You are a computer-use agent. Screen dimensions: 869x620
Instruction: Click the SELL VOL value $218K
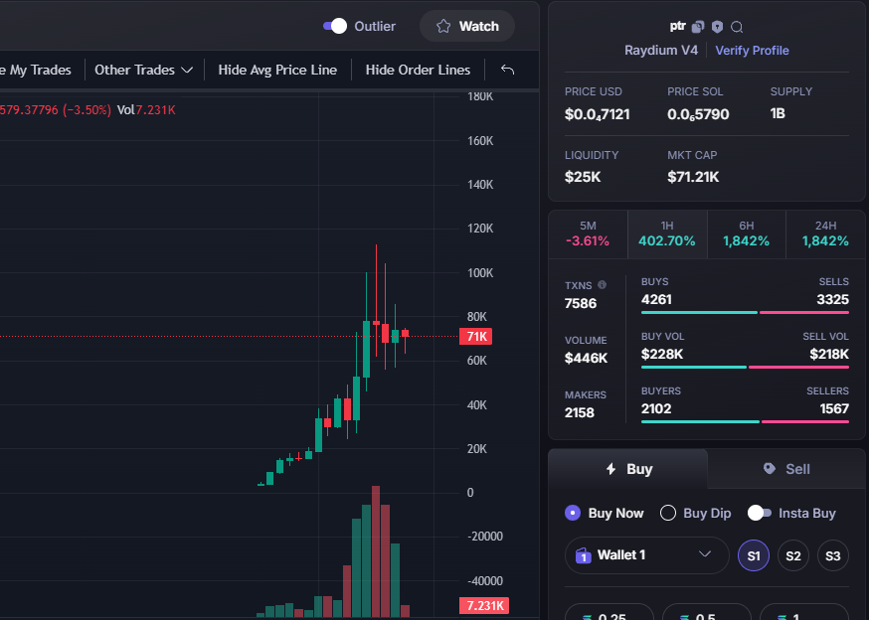(829, 354)
